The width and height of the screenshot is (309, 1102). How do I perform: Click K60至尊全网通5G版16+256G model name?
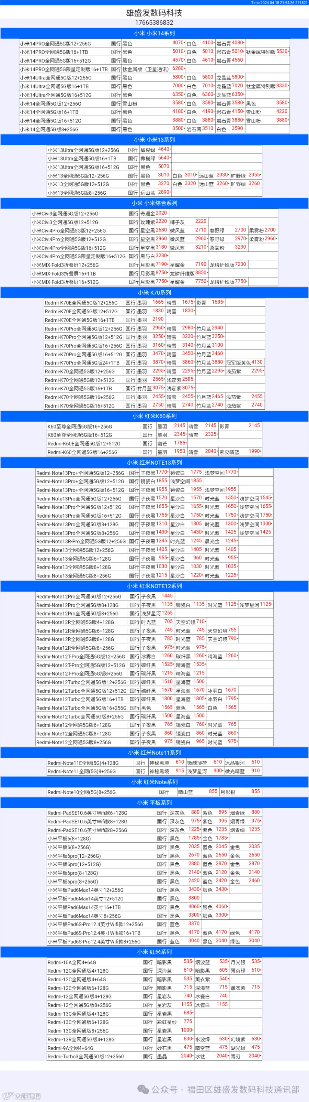click(80, 427)
